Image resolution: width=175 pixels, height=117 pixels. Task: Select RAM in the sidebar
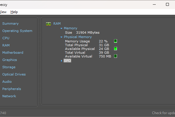click(x=6, y=45)
